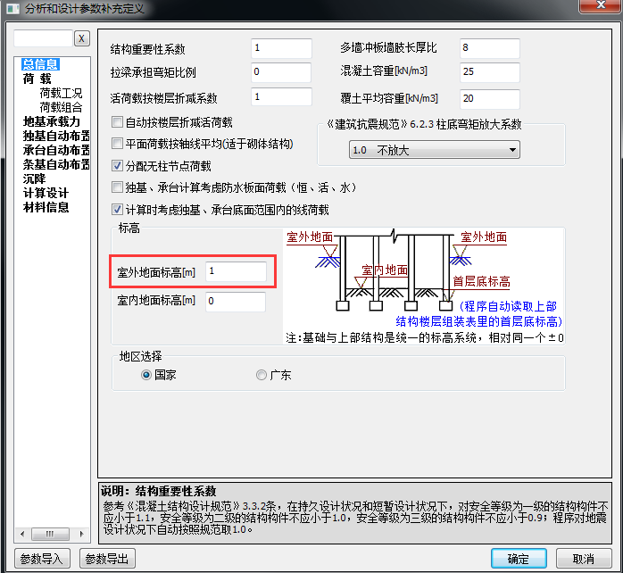Select 荷载工况 in the tree
Image resolution: width=623 pixels, height=573 pixels.
(x=61, y=93)
